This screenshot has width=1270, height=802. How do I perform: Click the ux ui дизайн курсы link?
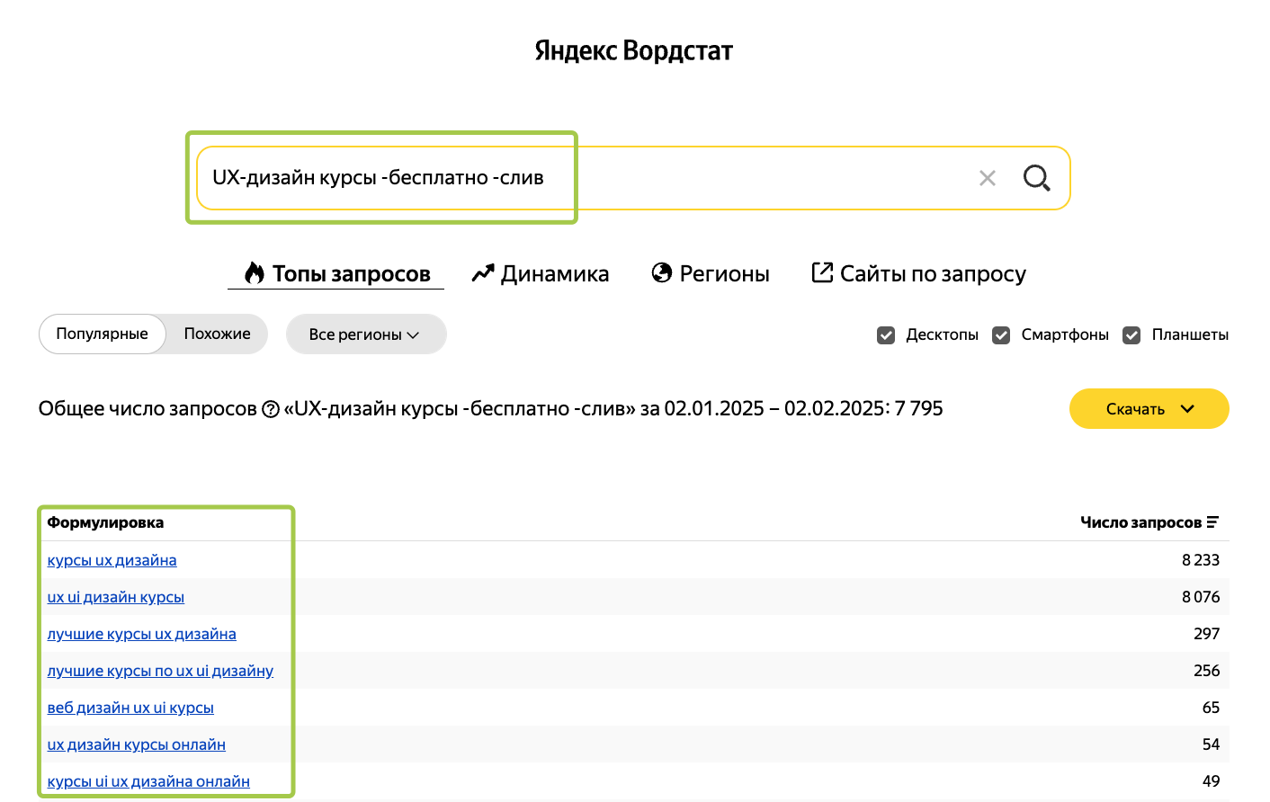coord(115,597)
